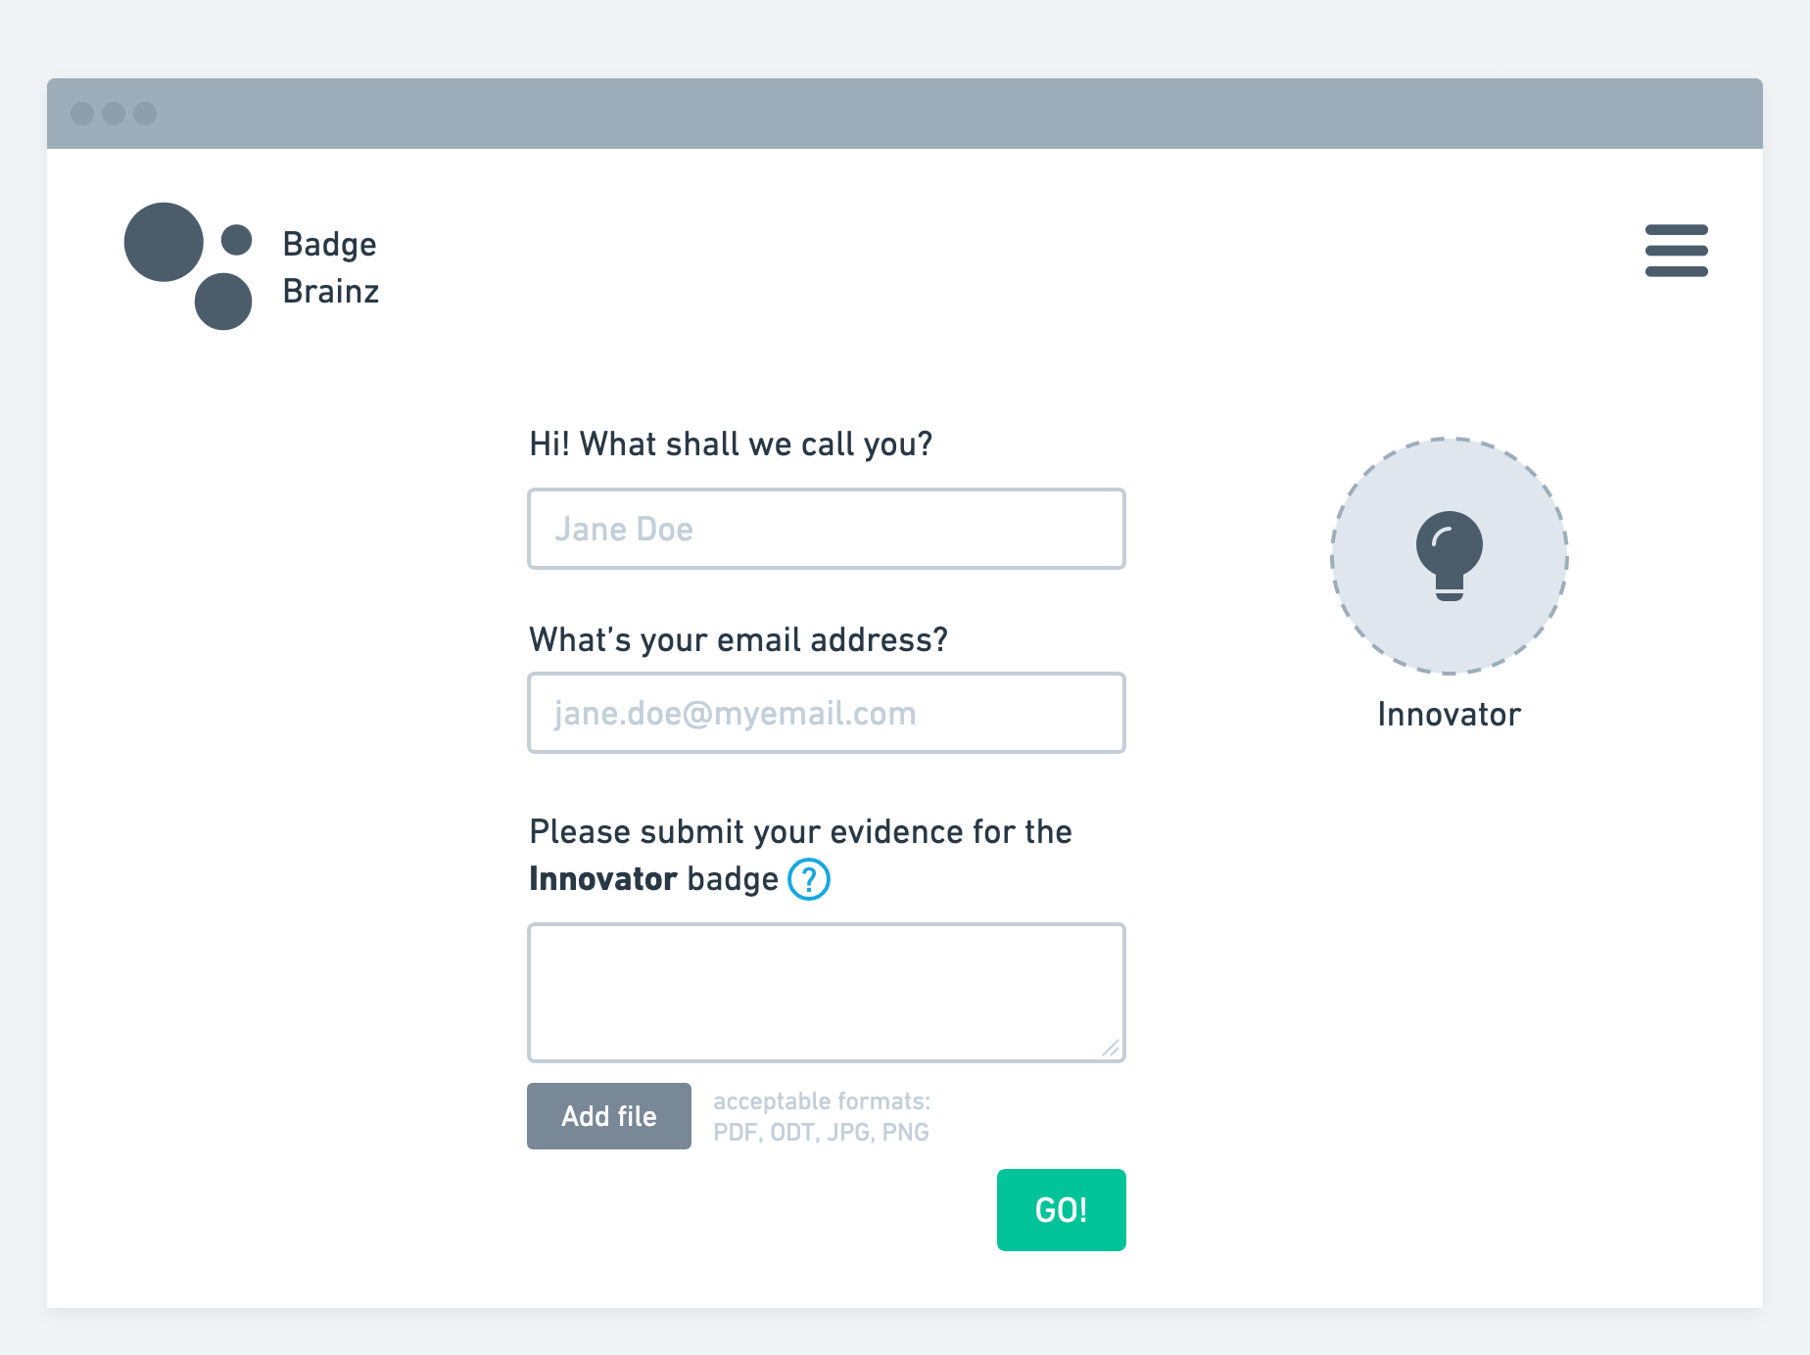This screenshot has width=1810, height=1355.
Task: Click the leftmost window control dot
Action: [82, 114]
